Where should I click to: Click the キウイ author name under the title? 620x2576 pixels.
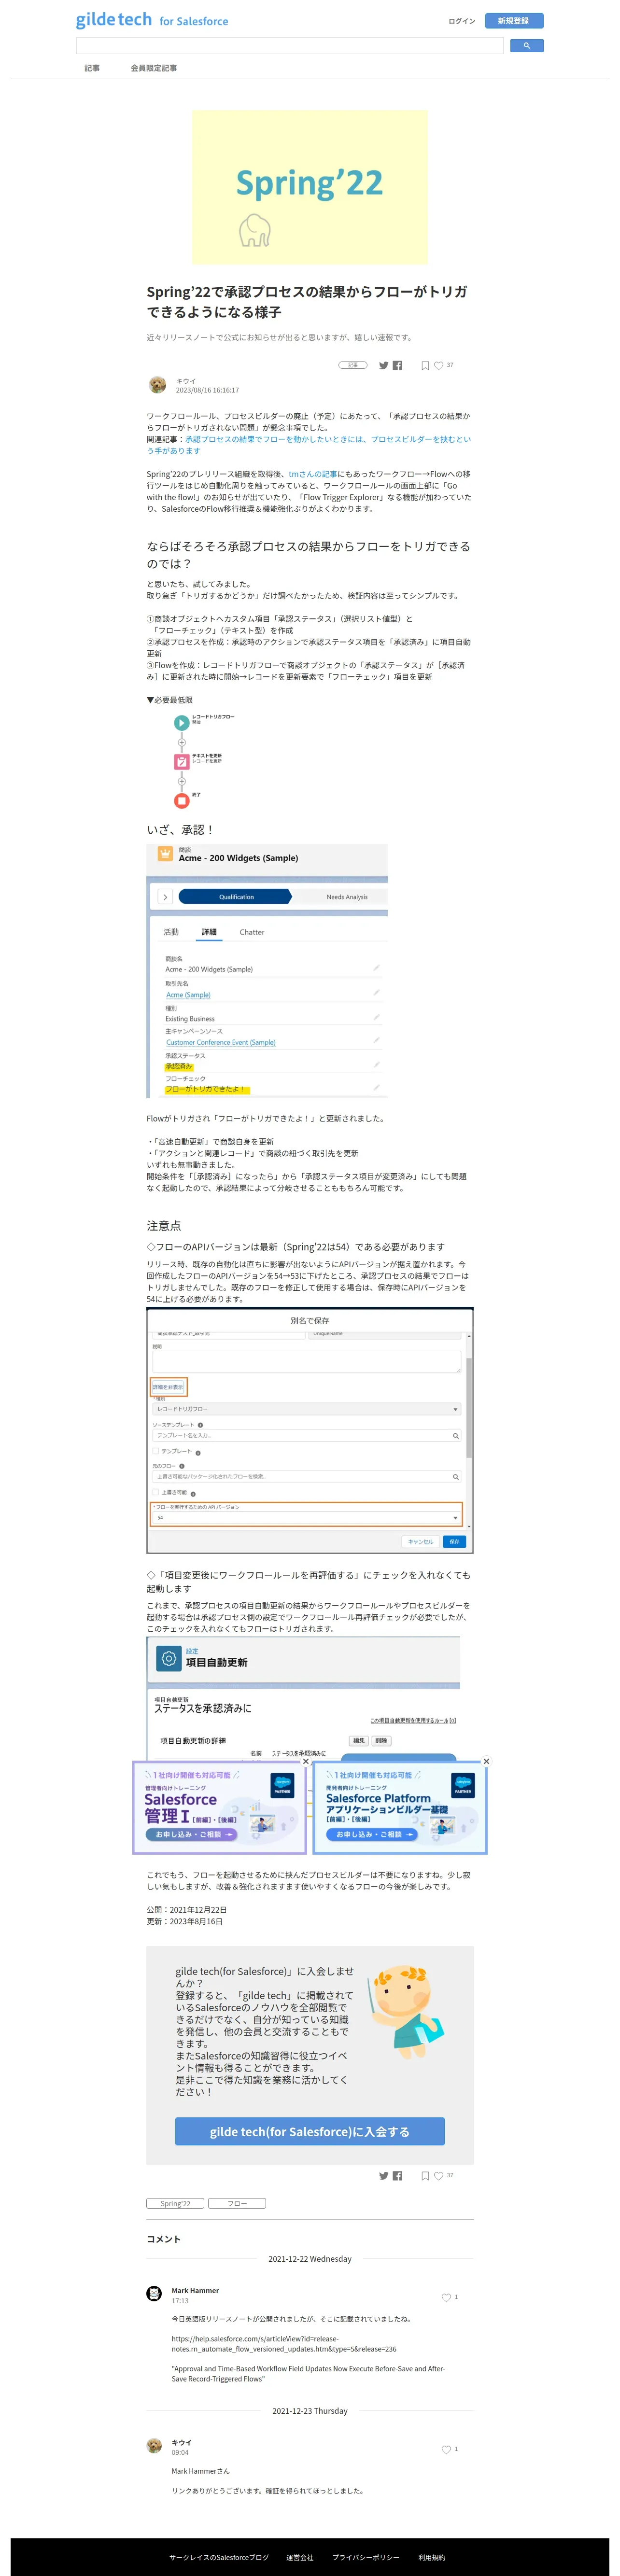pyautogui.click(x=186, y=381)
